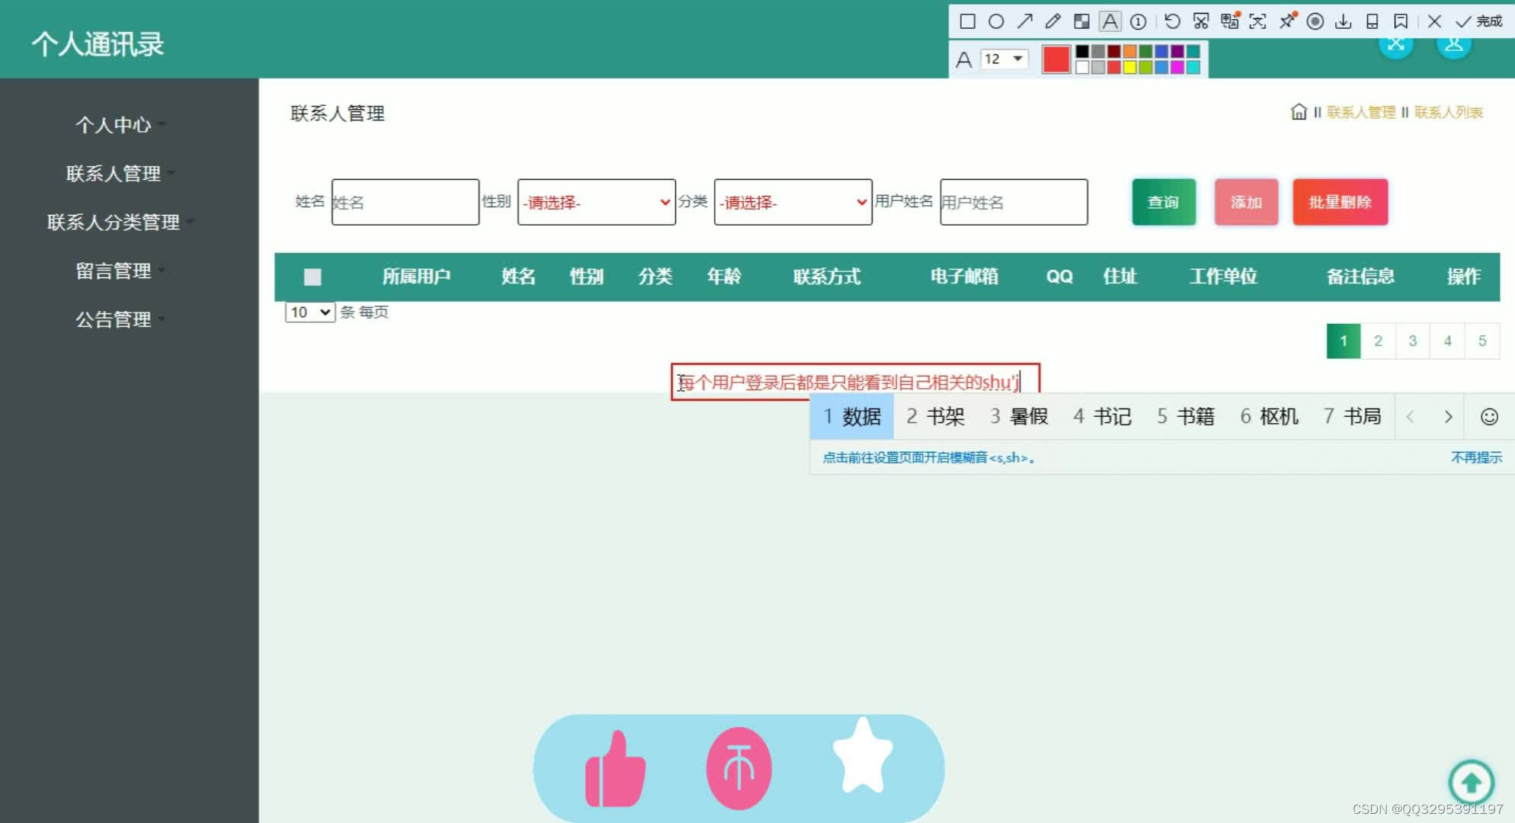Select the text annotation tool

click(1110, 21)
